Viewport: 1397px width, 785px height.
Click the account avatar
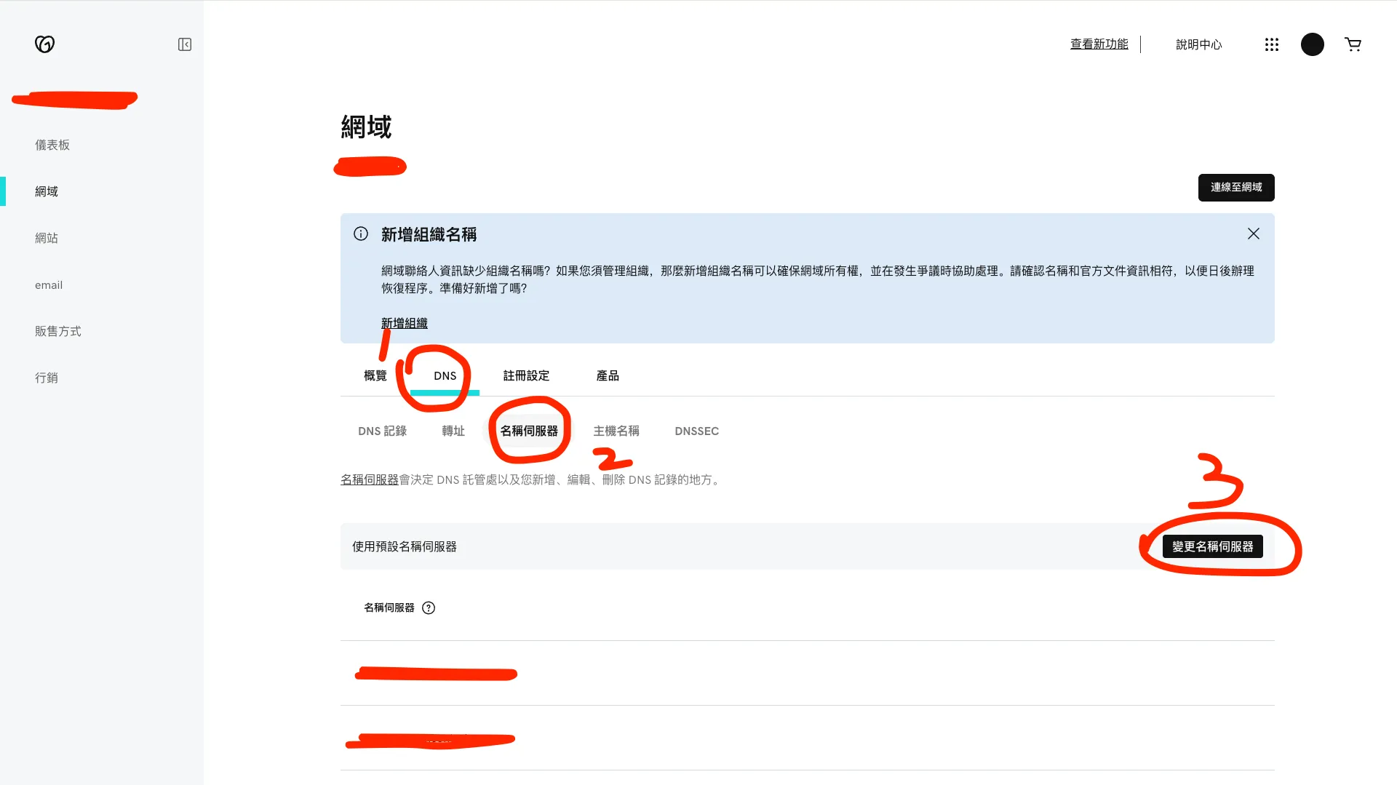(x=1312, y=44)
